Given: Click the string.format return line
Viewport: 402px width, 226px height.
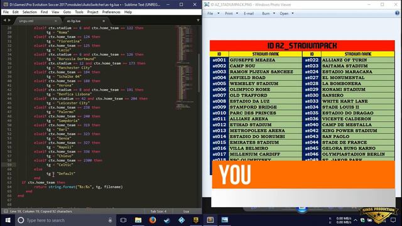Looking at the screenshot, I should 79,187.
